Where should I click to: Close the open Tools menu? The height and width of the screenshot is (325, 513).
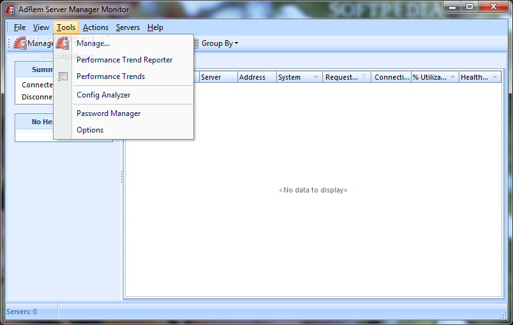pos(66,27)
